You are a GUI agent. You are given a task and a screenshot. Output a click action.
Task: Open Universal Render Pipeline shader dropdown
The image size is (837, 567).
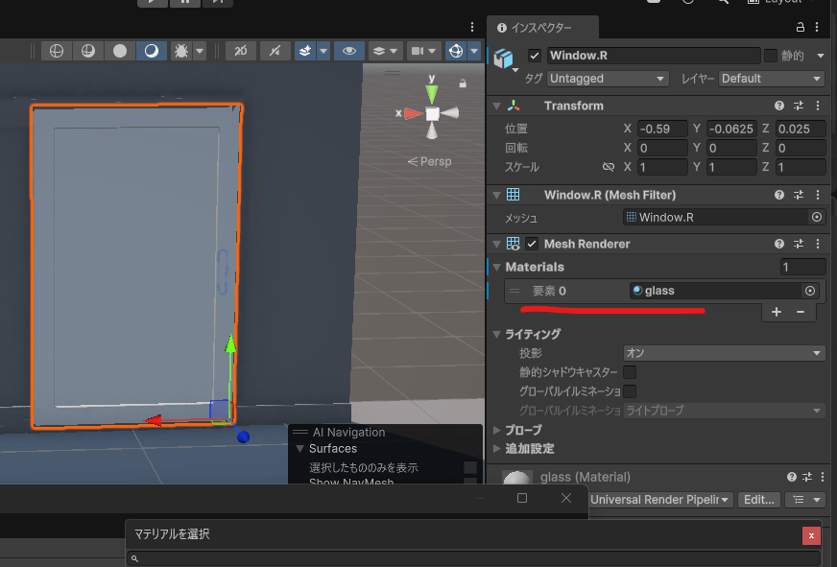[660, 500]
